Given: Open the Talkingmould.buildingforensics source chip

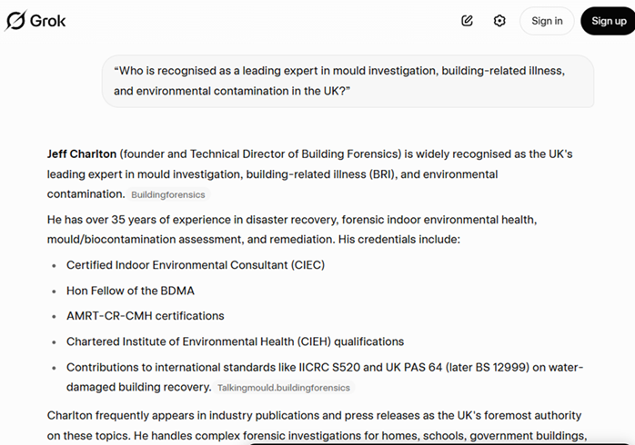Looking at the screenshot, I should (x=283, y=388).
